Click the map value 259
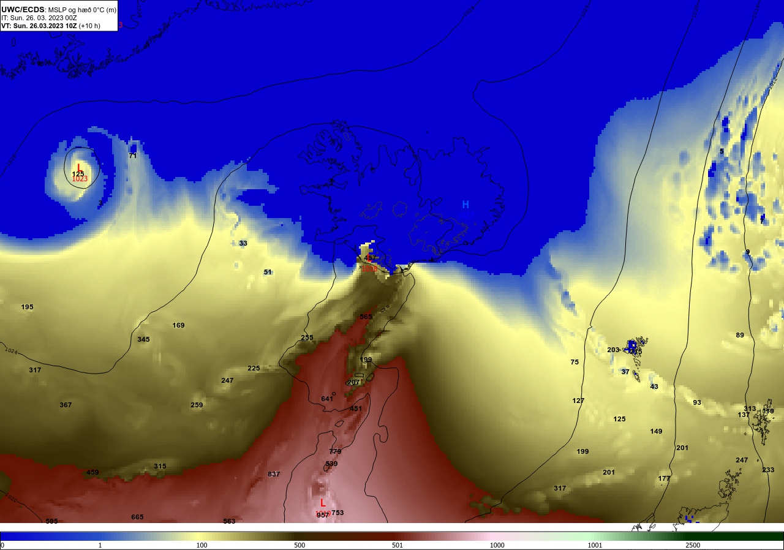The height and width of the screenshot is (550, 784). [197, 405]
